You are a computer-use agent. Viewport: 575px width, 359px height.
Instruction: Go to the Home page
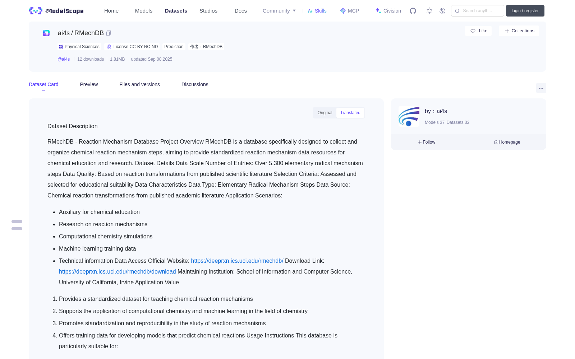(x=111, y=11)
